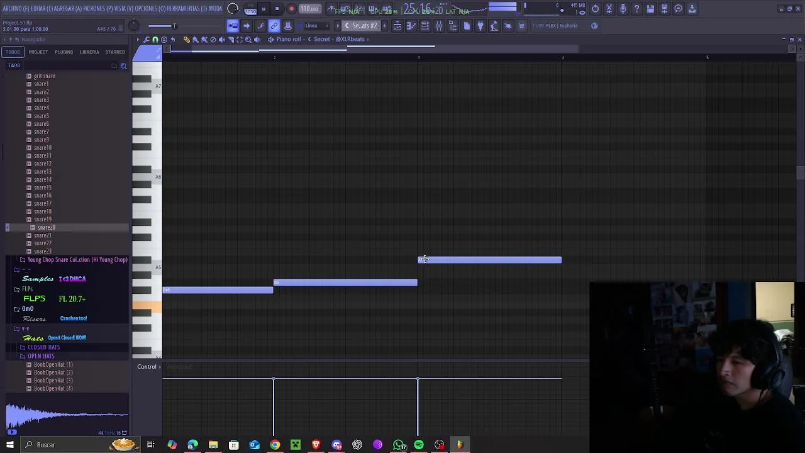Toggle the link chain button
The width and height of the screenshot is (805, 453).
(x=274, y=26)
